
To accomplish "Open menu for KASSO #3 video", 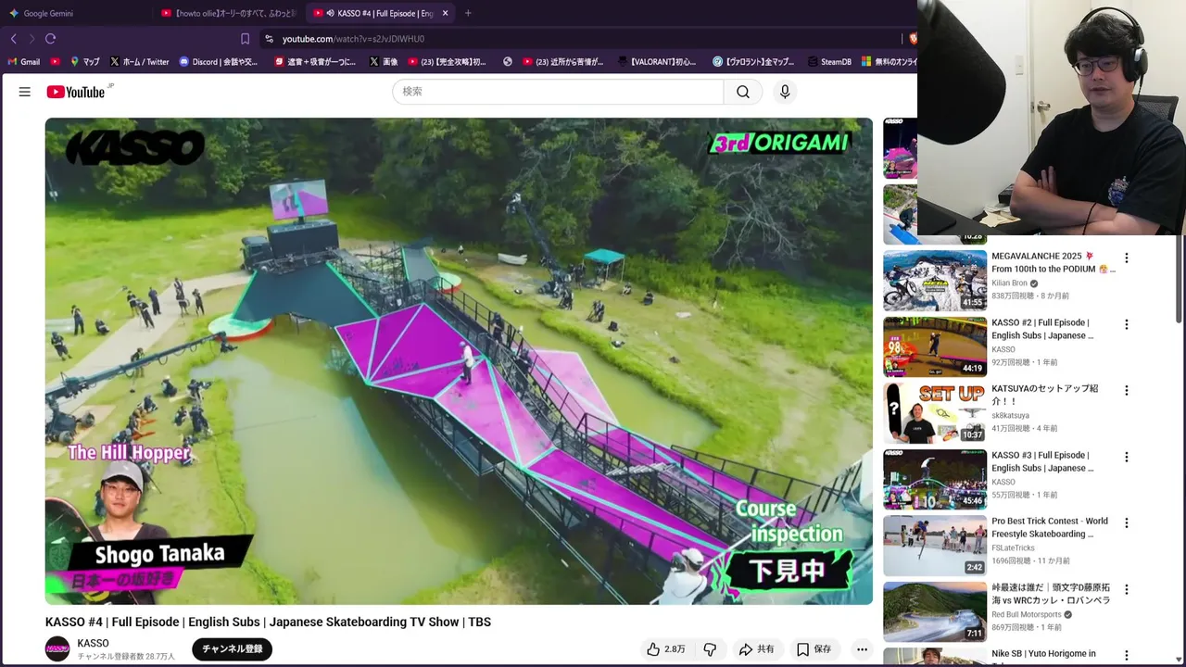I will point(1127,457).
